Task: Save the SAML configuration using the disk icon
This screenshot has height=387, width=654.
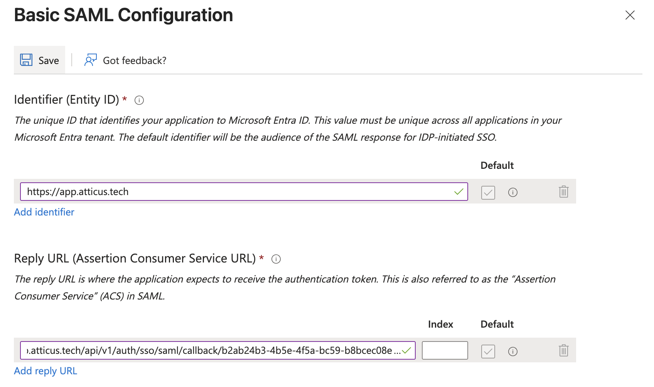Action: coord(25,60)
